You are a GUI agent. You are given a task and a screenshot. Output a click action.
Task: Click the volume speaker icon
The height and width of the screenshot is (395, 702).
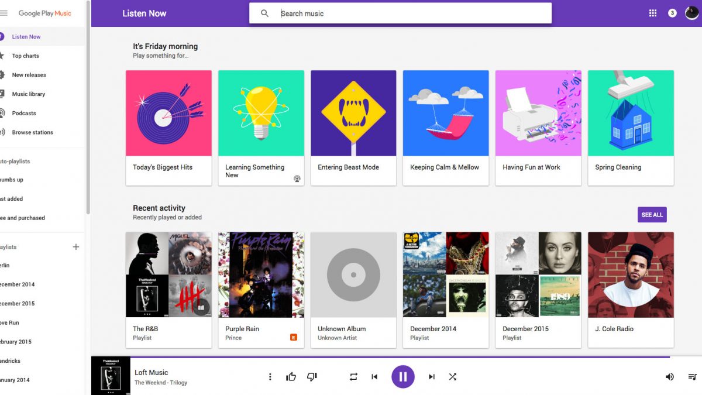(x=670, y=377)
